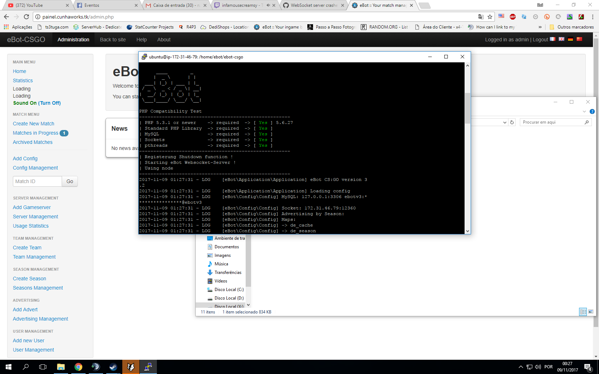
Task: Switch file explorer to large icons view
Action: (x=591, y=312)
